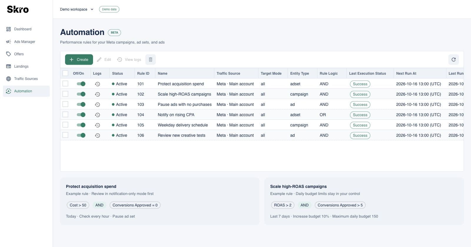Open Dashboard in the sidebar
471x247 pixels.
26,29
